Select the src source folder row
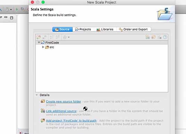Viewport: 186px width, 134px height. (x=102, y=47)
